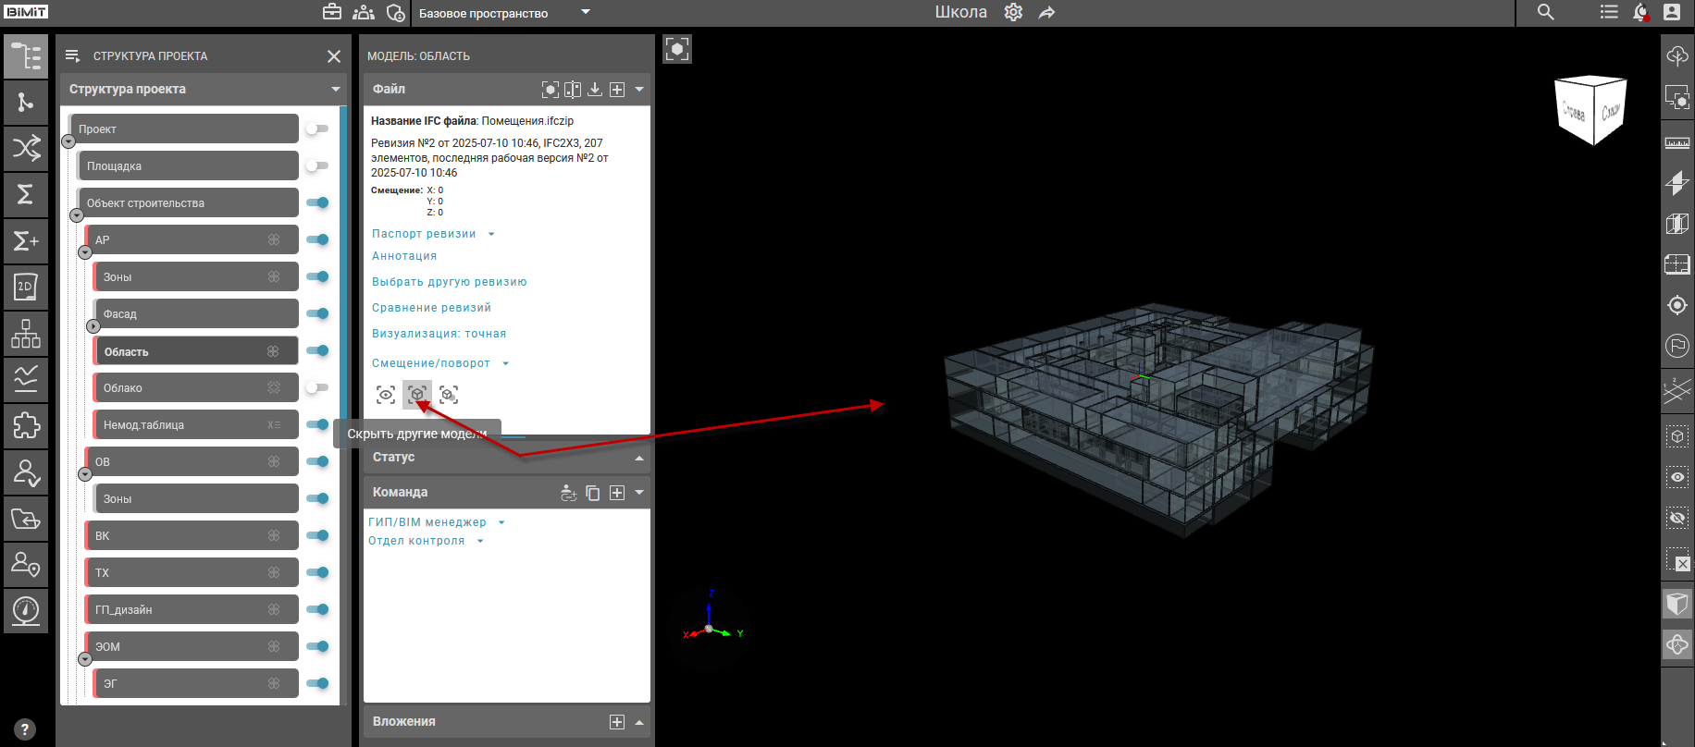Open the sigma-plus sidebar tool

(x=26, y=240)
